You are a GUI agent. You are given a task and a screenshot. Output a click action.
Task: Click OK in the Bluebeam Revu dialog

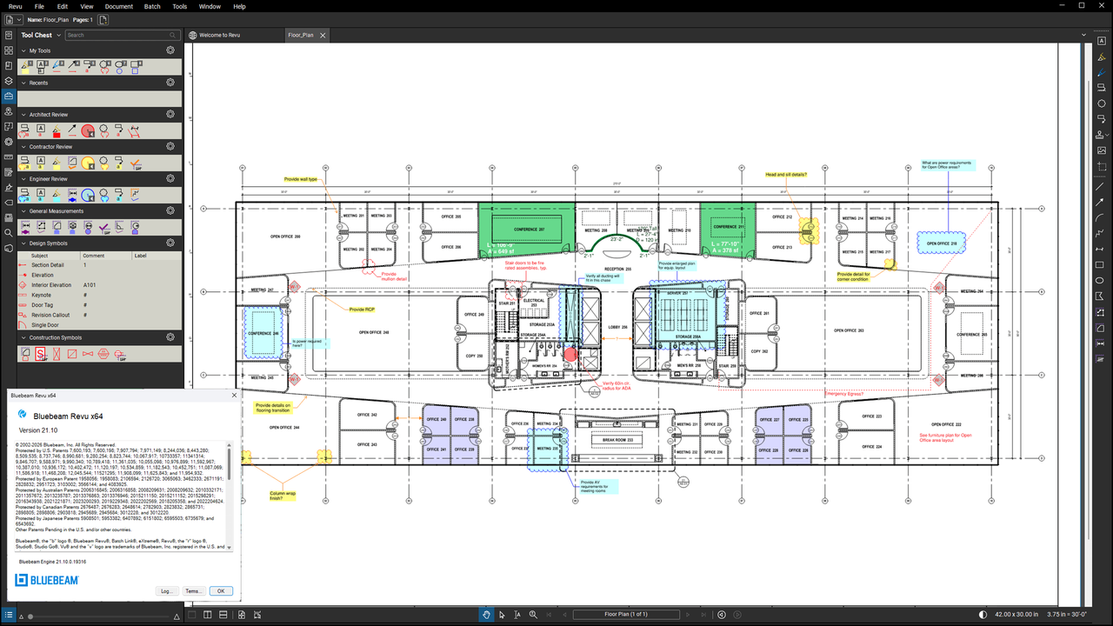221,591
